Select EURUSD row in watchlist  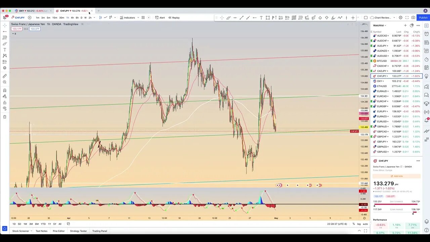click(x=396, y=121)
